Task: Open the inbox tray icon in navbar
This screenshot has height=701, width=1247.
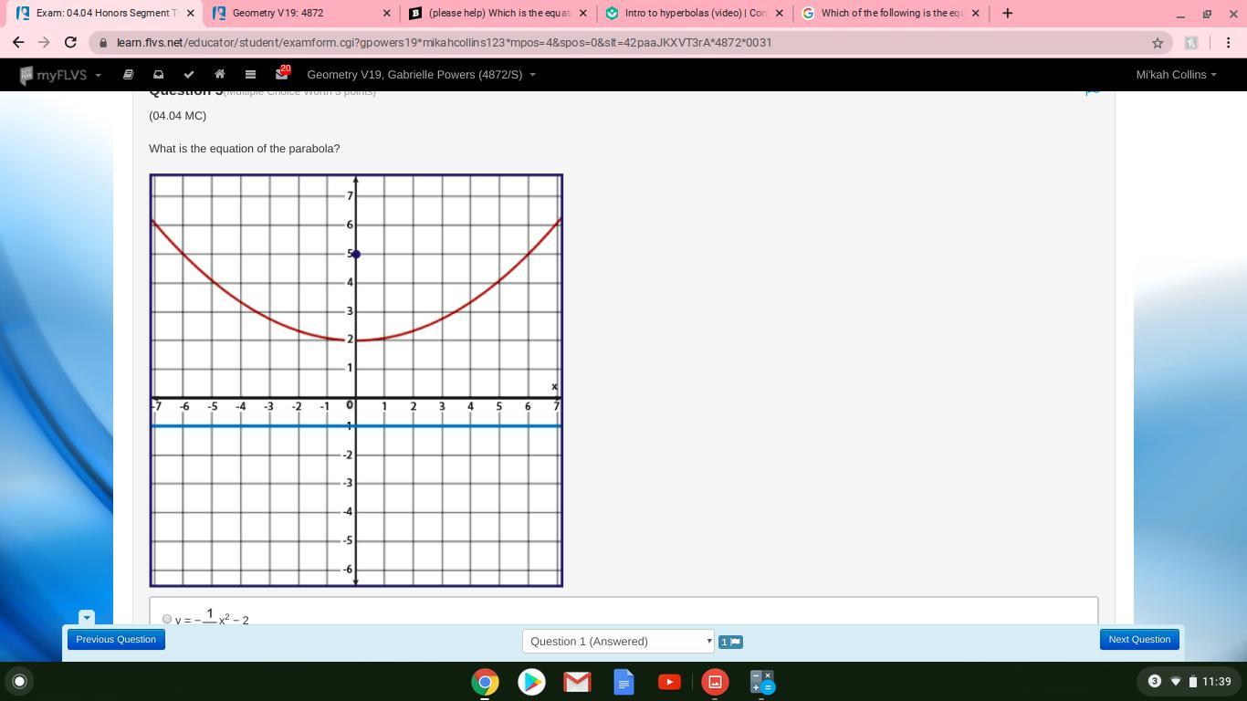Action: pyautogui.click(x=158, y=75)
